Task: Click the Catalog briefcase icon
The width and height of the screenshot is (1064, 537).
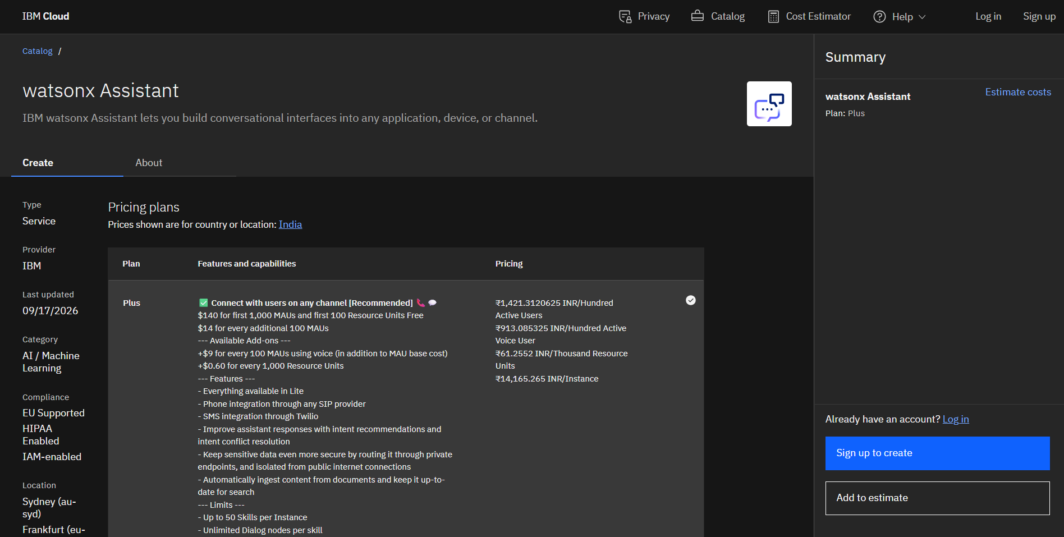Action: point(698,16)
